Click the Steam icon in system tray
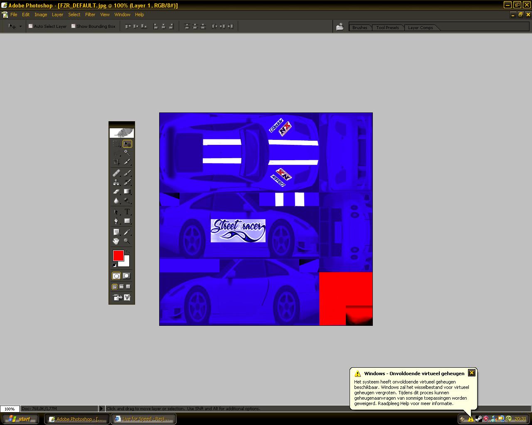Image resolution: width=532 pixels, height=425 pixels. tap(478, 419)
